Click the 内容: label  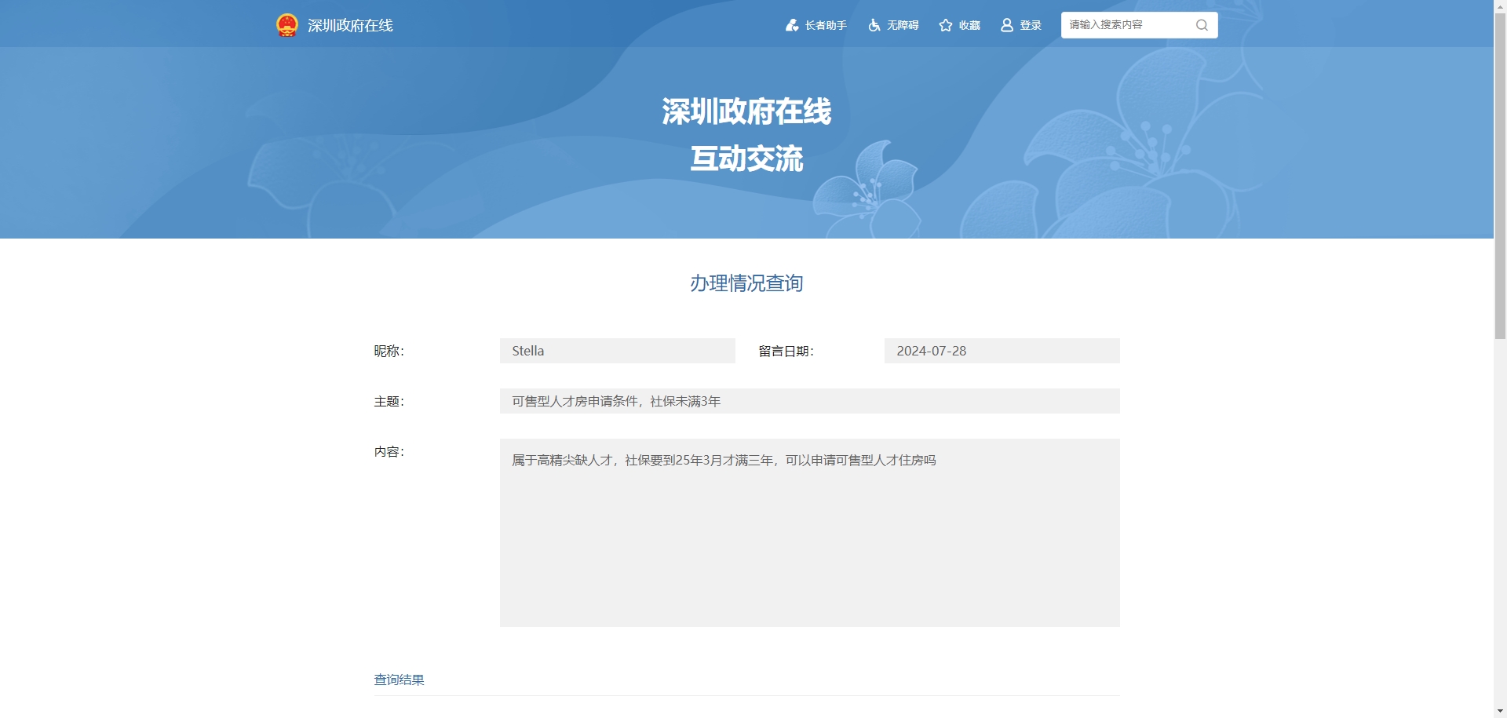(389, 451)
